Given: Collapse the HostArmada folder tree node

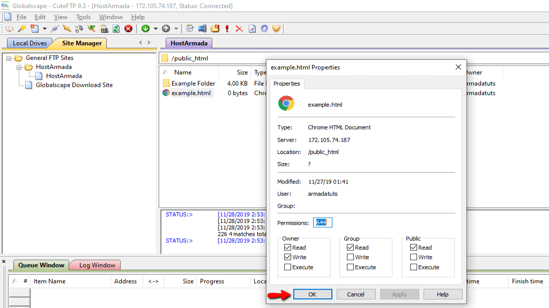Looking at the screenshot, I should tap(19, 67).
